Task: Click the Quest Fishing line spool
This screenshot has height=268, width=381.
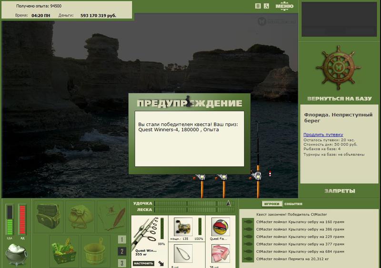Action: (x=221, y=227)
